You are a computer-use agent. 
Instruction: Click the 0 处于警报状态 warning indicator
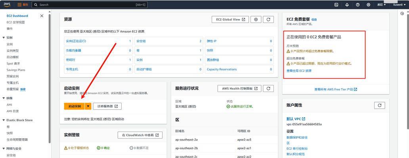76,148
